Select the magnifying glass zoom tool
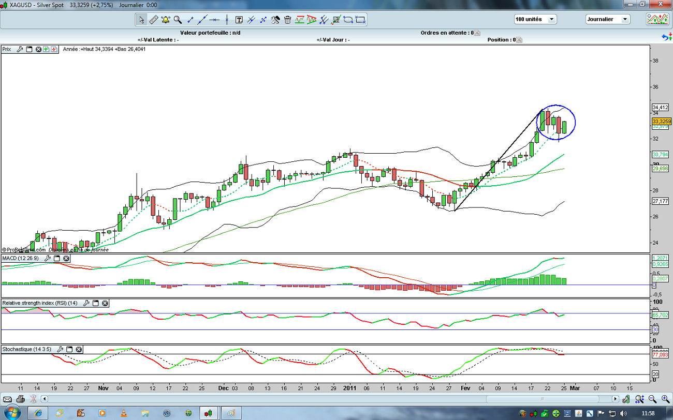 coord(178,20)
